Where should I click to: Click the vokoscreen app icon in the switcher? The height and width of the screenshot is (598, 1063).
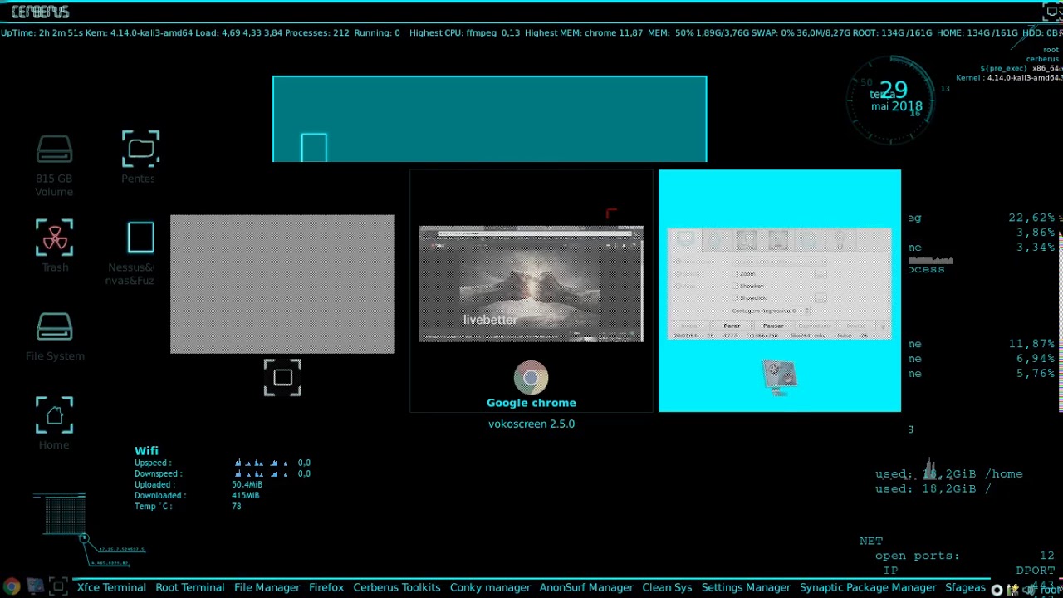click(779, 378)
